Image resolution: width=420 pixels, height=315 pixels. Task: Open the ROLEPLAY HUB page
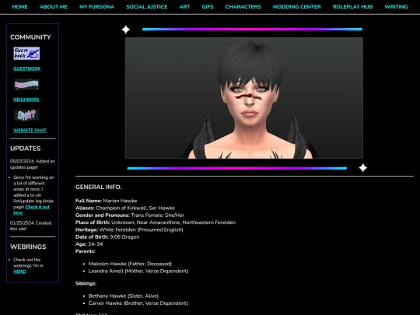click(x=352, y=7)
